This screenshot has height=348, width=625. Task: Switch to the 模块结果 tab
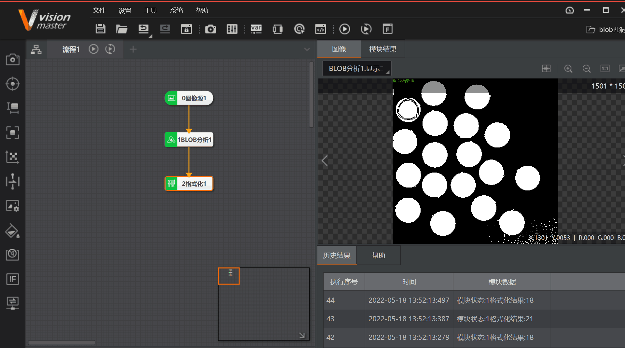point(382,49)
